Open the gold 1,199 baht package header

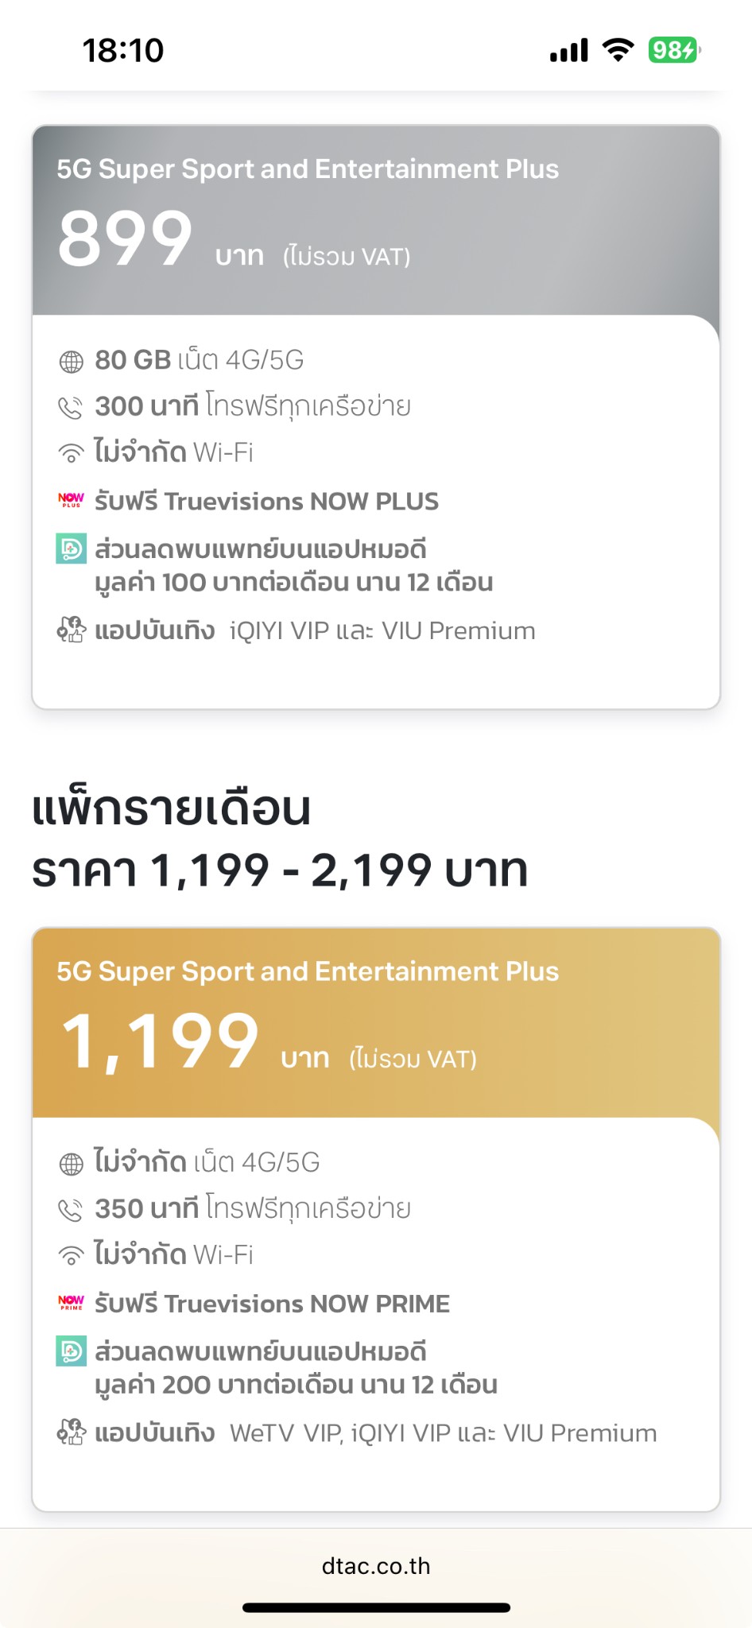click(376, 1022)
